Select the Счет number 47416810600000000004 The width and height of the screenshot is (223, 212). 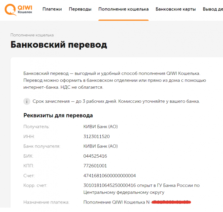coord(110,176)
